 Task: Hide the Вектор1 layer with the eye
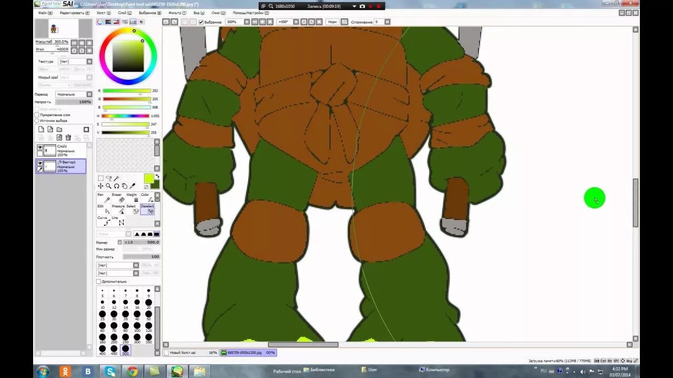pyautogui.click(x=40, y=163)
